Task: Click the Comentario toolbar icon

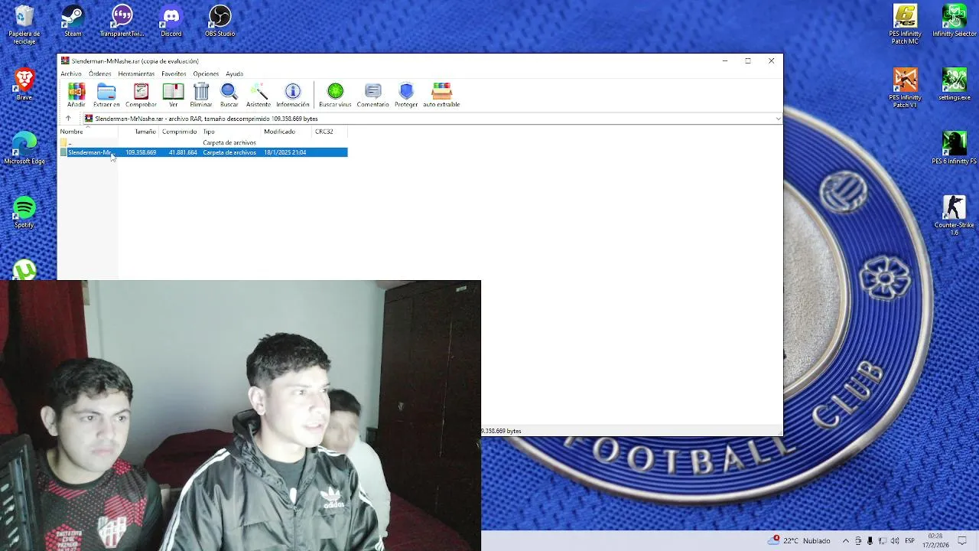Action: point(373,95)
